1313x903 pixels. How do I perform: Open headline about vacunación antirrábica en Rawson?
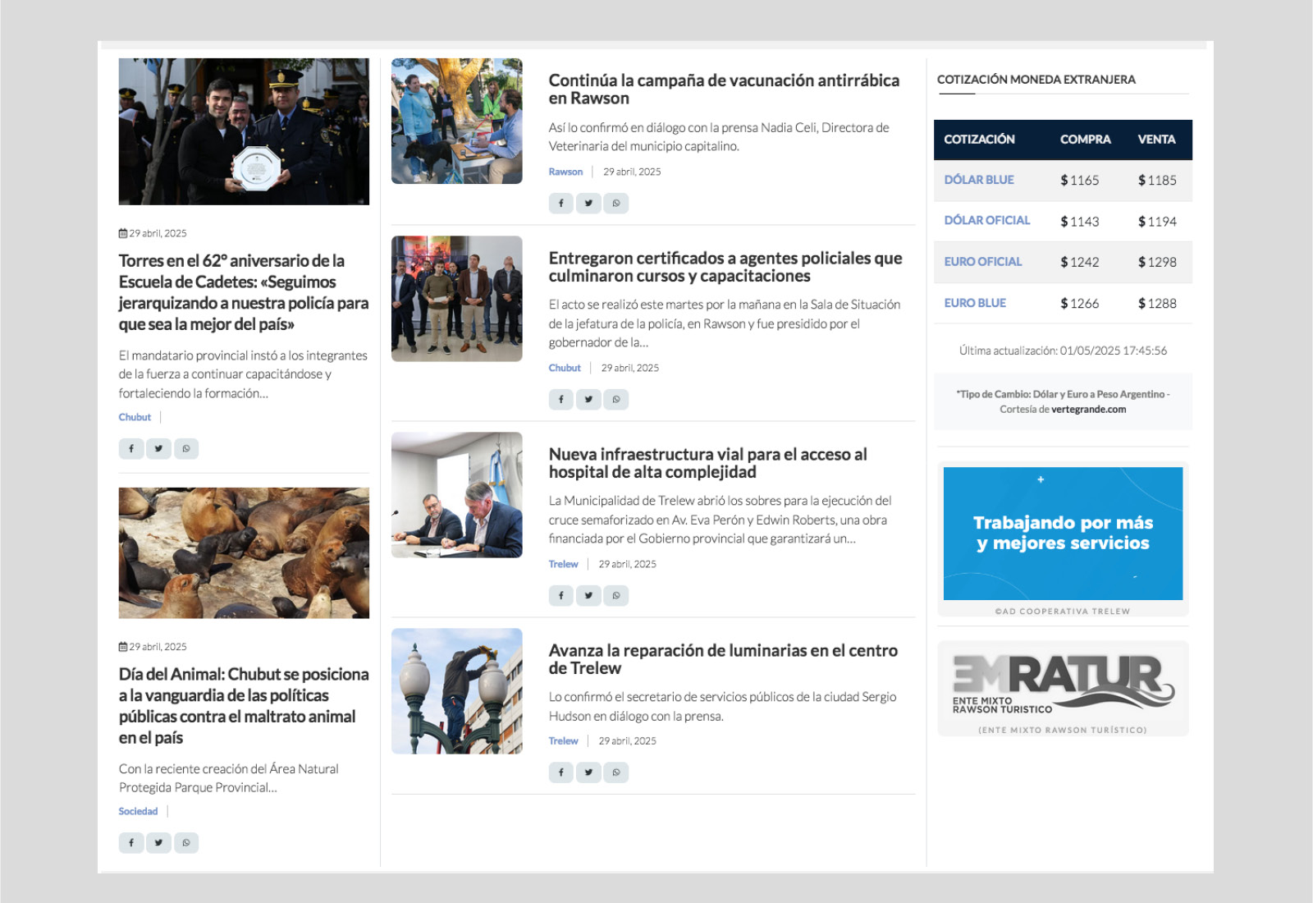pyautogui.click(x=723, y=89)
